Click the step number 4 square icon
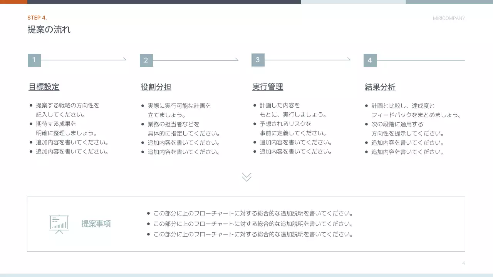Screen dimensions: 493x277 pyautogui.click(x=369, y=60)
